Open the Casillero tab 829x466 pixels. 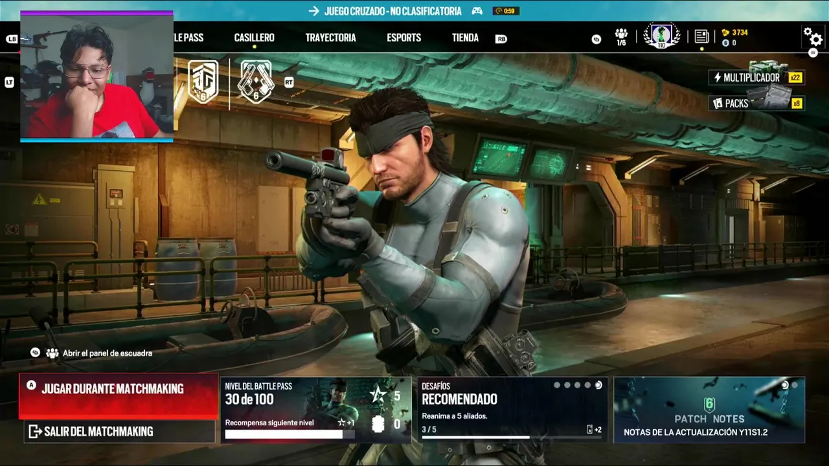pyautogui.click(x=254, y=38)
